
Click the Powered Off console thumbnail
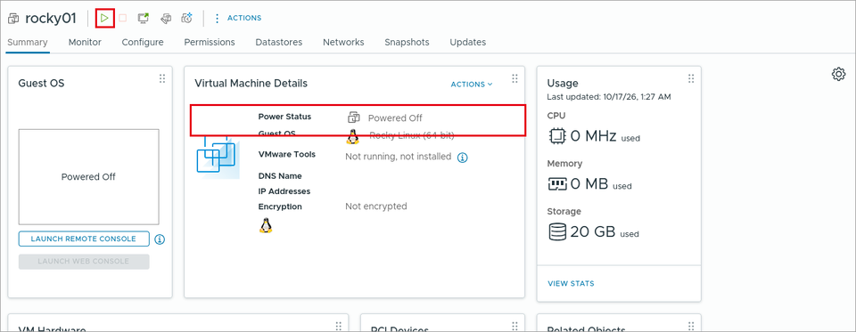pyautogui.click(x=88, y=176)
